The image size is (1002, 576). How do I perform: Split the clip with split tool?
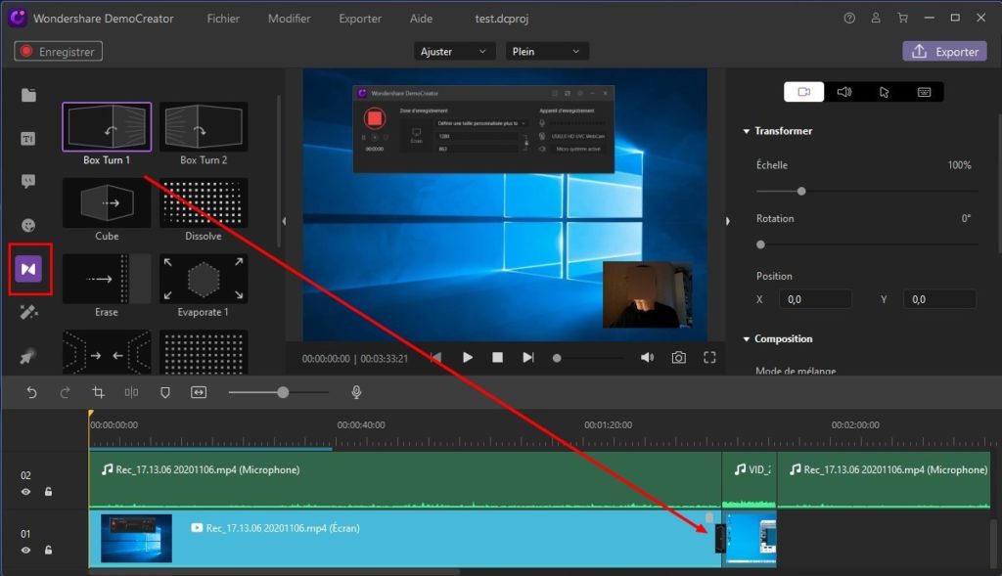pos(132,392)
